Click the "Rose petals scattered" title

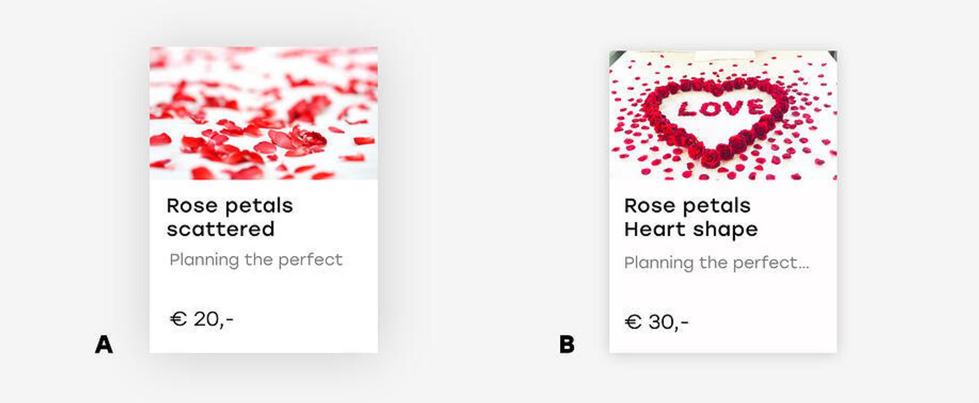[229, 217]
